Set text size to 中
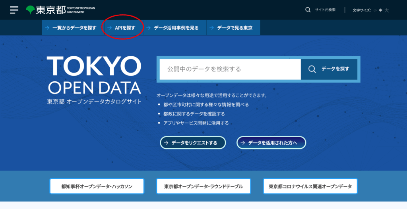Viewport: 407px width, 209px height. [x=380, y=10]
